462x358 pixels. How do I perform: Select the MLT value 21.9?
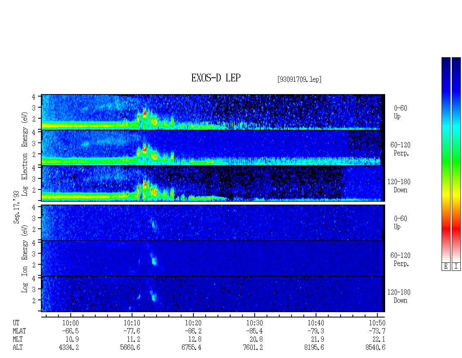click(x=317, y=340)
